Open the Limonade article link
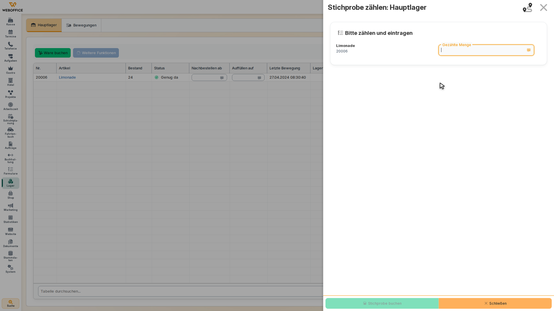The height and width of the screenshot is (311, 554). [x=67, y=77]
